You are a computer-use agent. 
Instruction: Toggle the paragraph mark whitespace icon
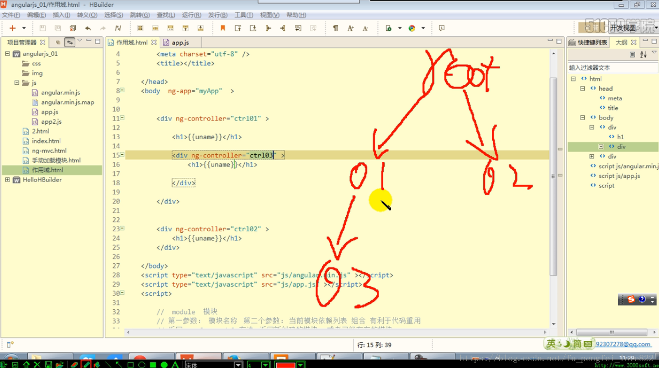click(336, 28)
